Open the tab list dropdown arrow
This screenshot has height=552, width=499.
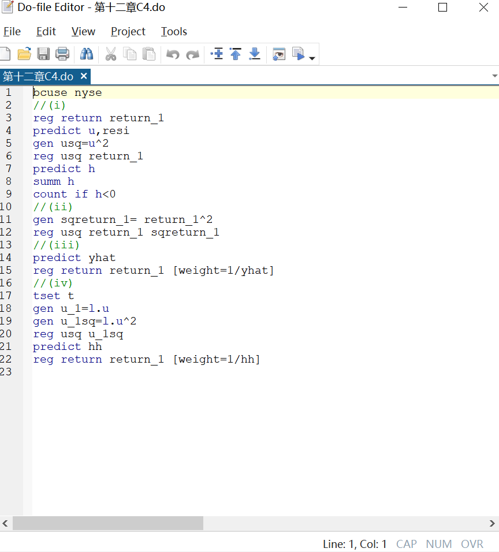coord(494,76)
